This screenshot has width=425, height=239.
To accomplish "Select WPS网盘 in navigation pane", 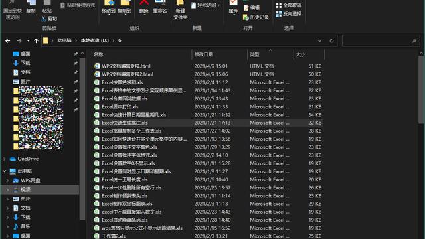I will pyautogui.click(x=27, y=180).
